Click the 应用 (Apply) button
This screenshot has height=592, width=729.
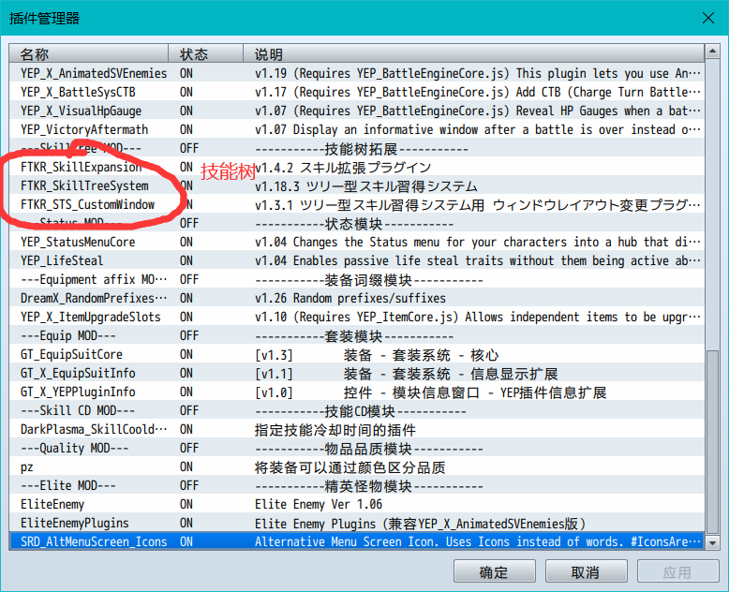(677, 571)
